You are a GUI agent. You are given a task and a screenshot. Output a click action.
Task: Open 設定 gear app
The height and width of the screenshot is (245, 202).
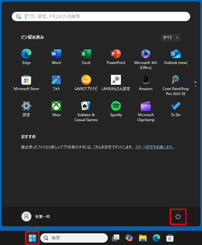(26, 109)
